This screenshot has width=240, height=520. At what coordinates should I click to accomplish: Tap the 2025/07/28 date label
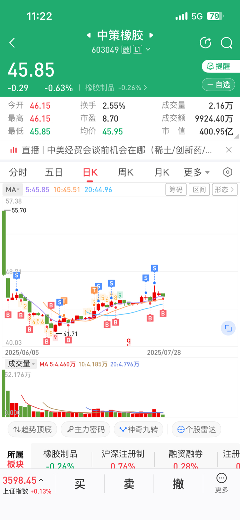click(x=164, y=352)
